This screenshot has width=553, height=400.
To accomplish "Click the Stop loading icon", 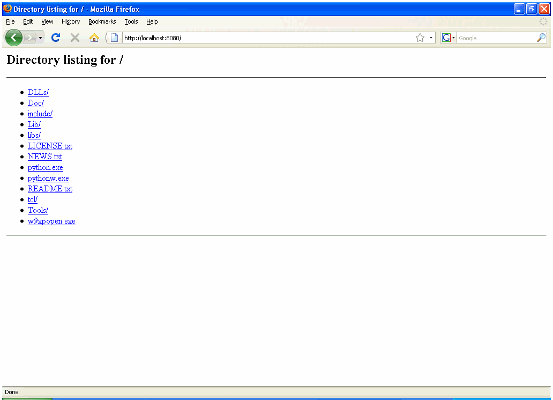I will pyautogui.click(x=74, y=38).
